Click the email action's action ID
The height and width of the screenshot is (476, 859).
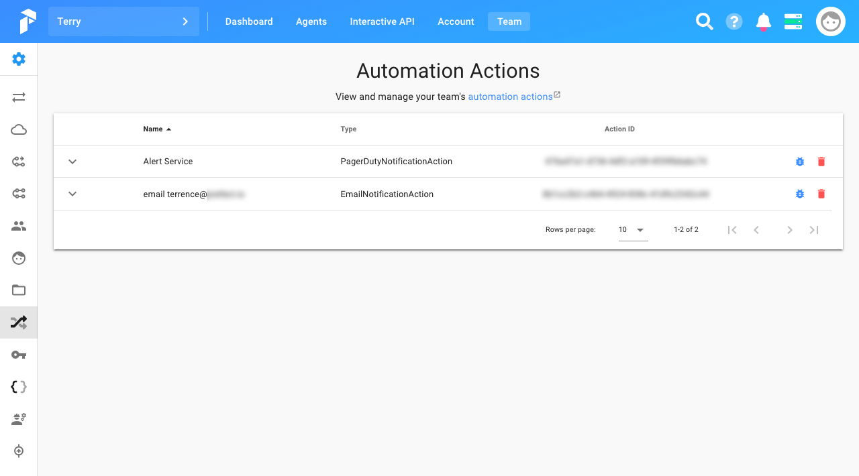[625, 194]
